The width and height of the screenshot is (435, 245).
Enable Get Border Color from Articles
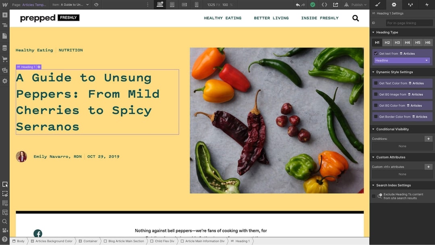[376, 116]
